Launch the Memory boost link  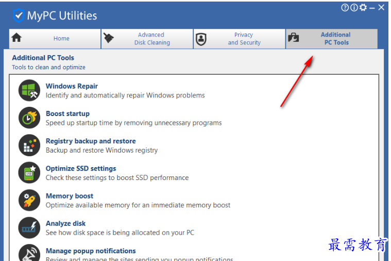point(70,196)
